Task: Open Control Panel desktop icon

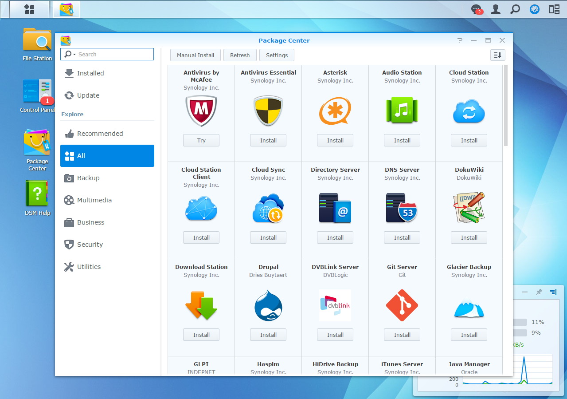Action: [37, 95]
